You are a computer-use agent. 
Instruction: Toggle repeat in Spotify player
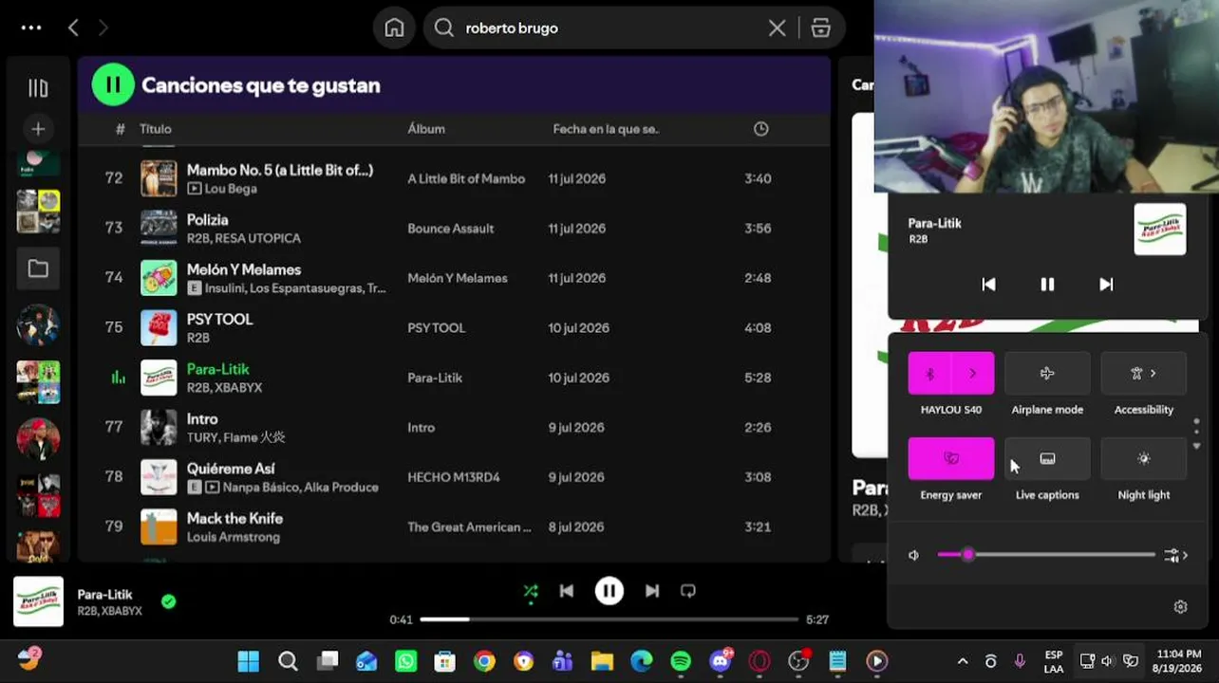click(688, 591)
